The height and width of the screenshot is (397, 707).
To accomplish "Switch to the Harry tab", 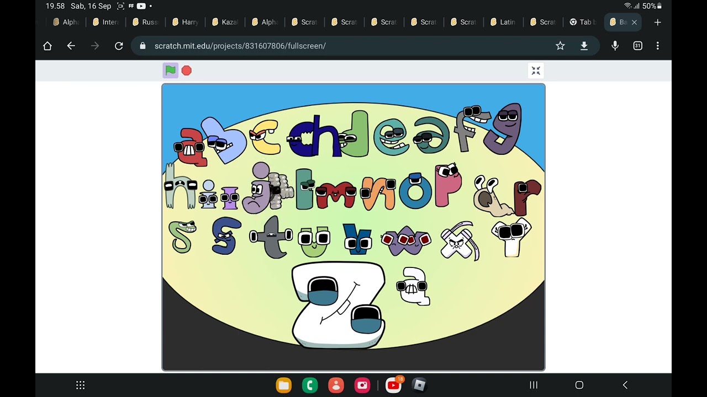I will coord(186,22).
